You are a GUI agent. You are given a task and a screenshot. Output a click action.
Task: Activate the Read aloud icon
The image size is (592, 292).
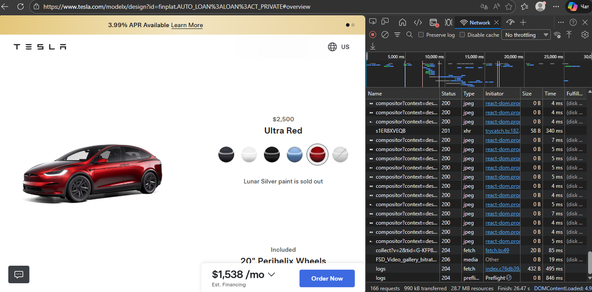[496, 6]
